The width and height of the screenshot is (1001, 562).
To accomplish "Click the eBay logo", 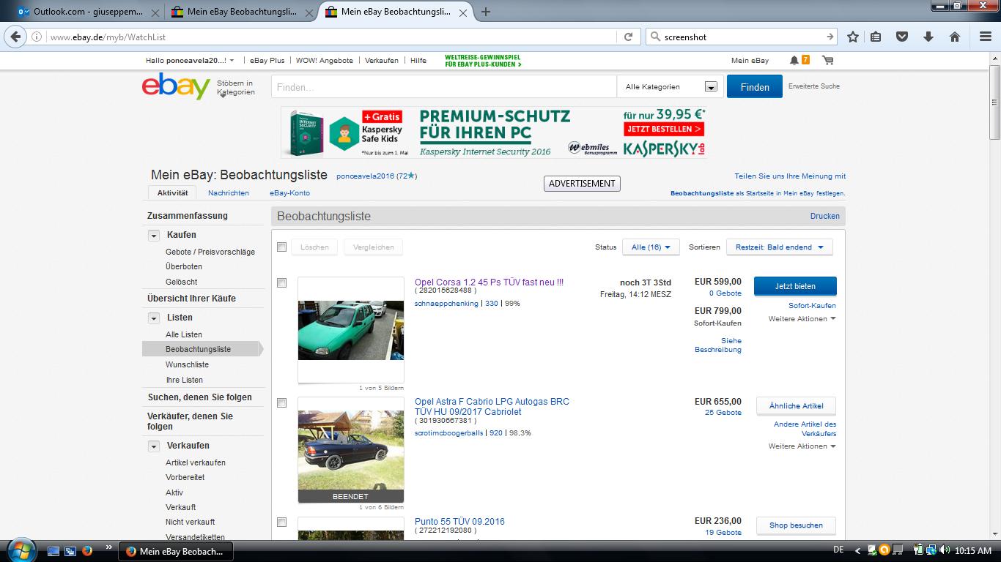I will coord(176,86).
